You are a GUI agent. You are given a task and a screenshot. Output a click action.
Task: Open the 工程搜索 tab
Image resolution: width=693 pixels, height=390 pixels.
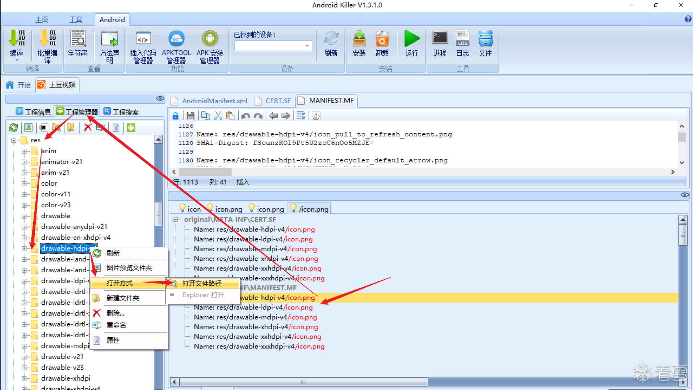point(121,112)
